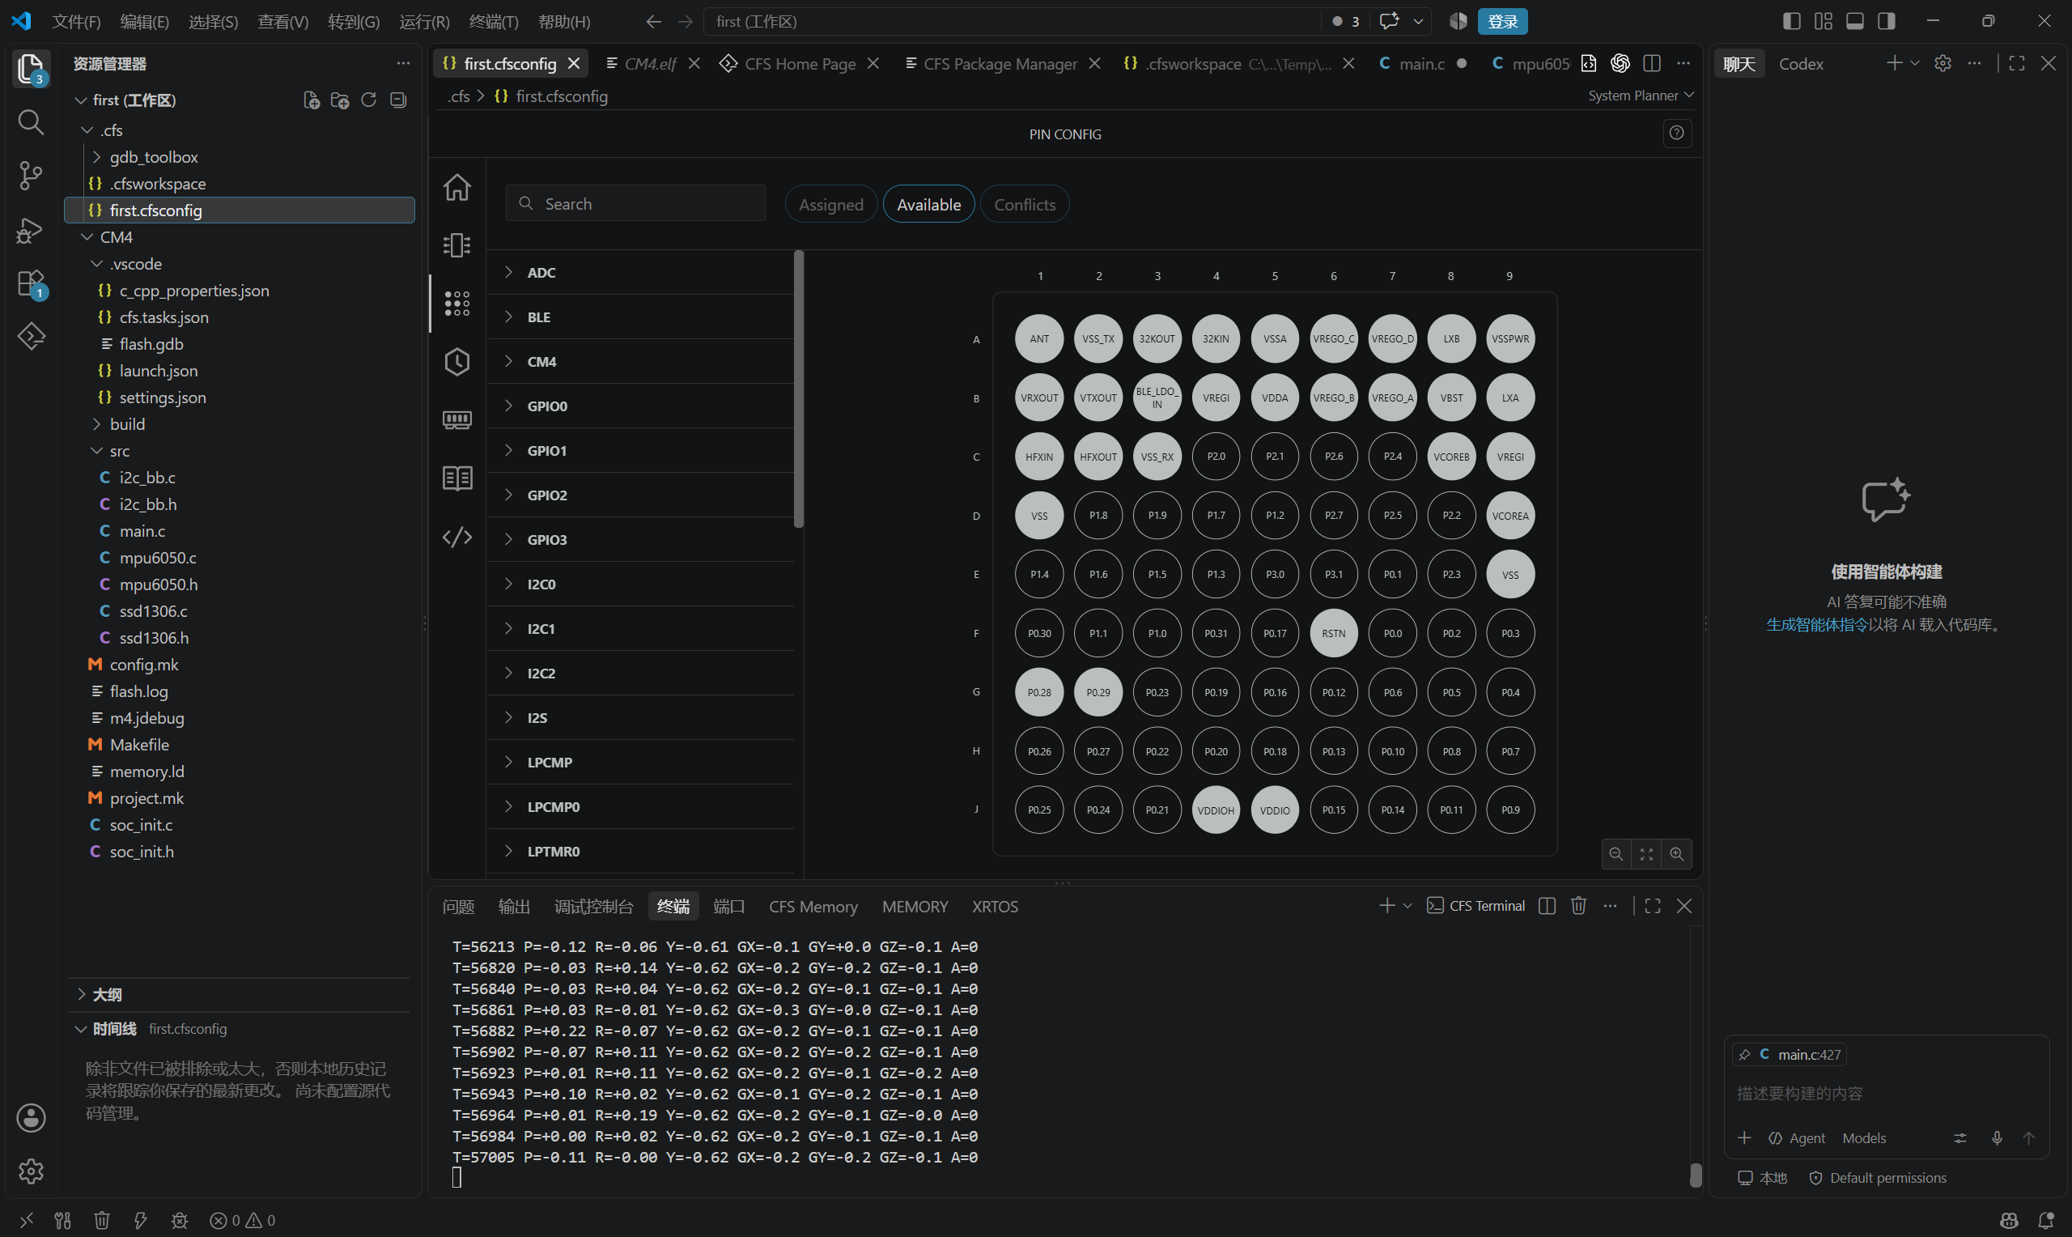Collapse all folders in explorer

click(398, 100)
